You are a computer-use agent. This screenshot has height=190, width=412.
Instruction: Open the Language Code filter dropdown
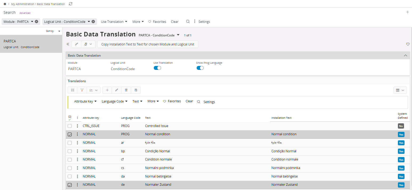114,102
